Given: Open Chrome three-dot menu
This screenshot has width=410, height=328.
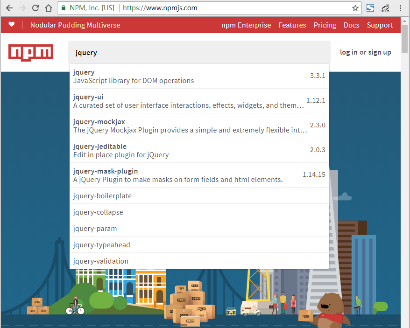Looking at the screenshot, I should 400,8.
